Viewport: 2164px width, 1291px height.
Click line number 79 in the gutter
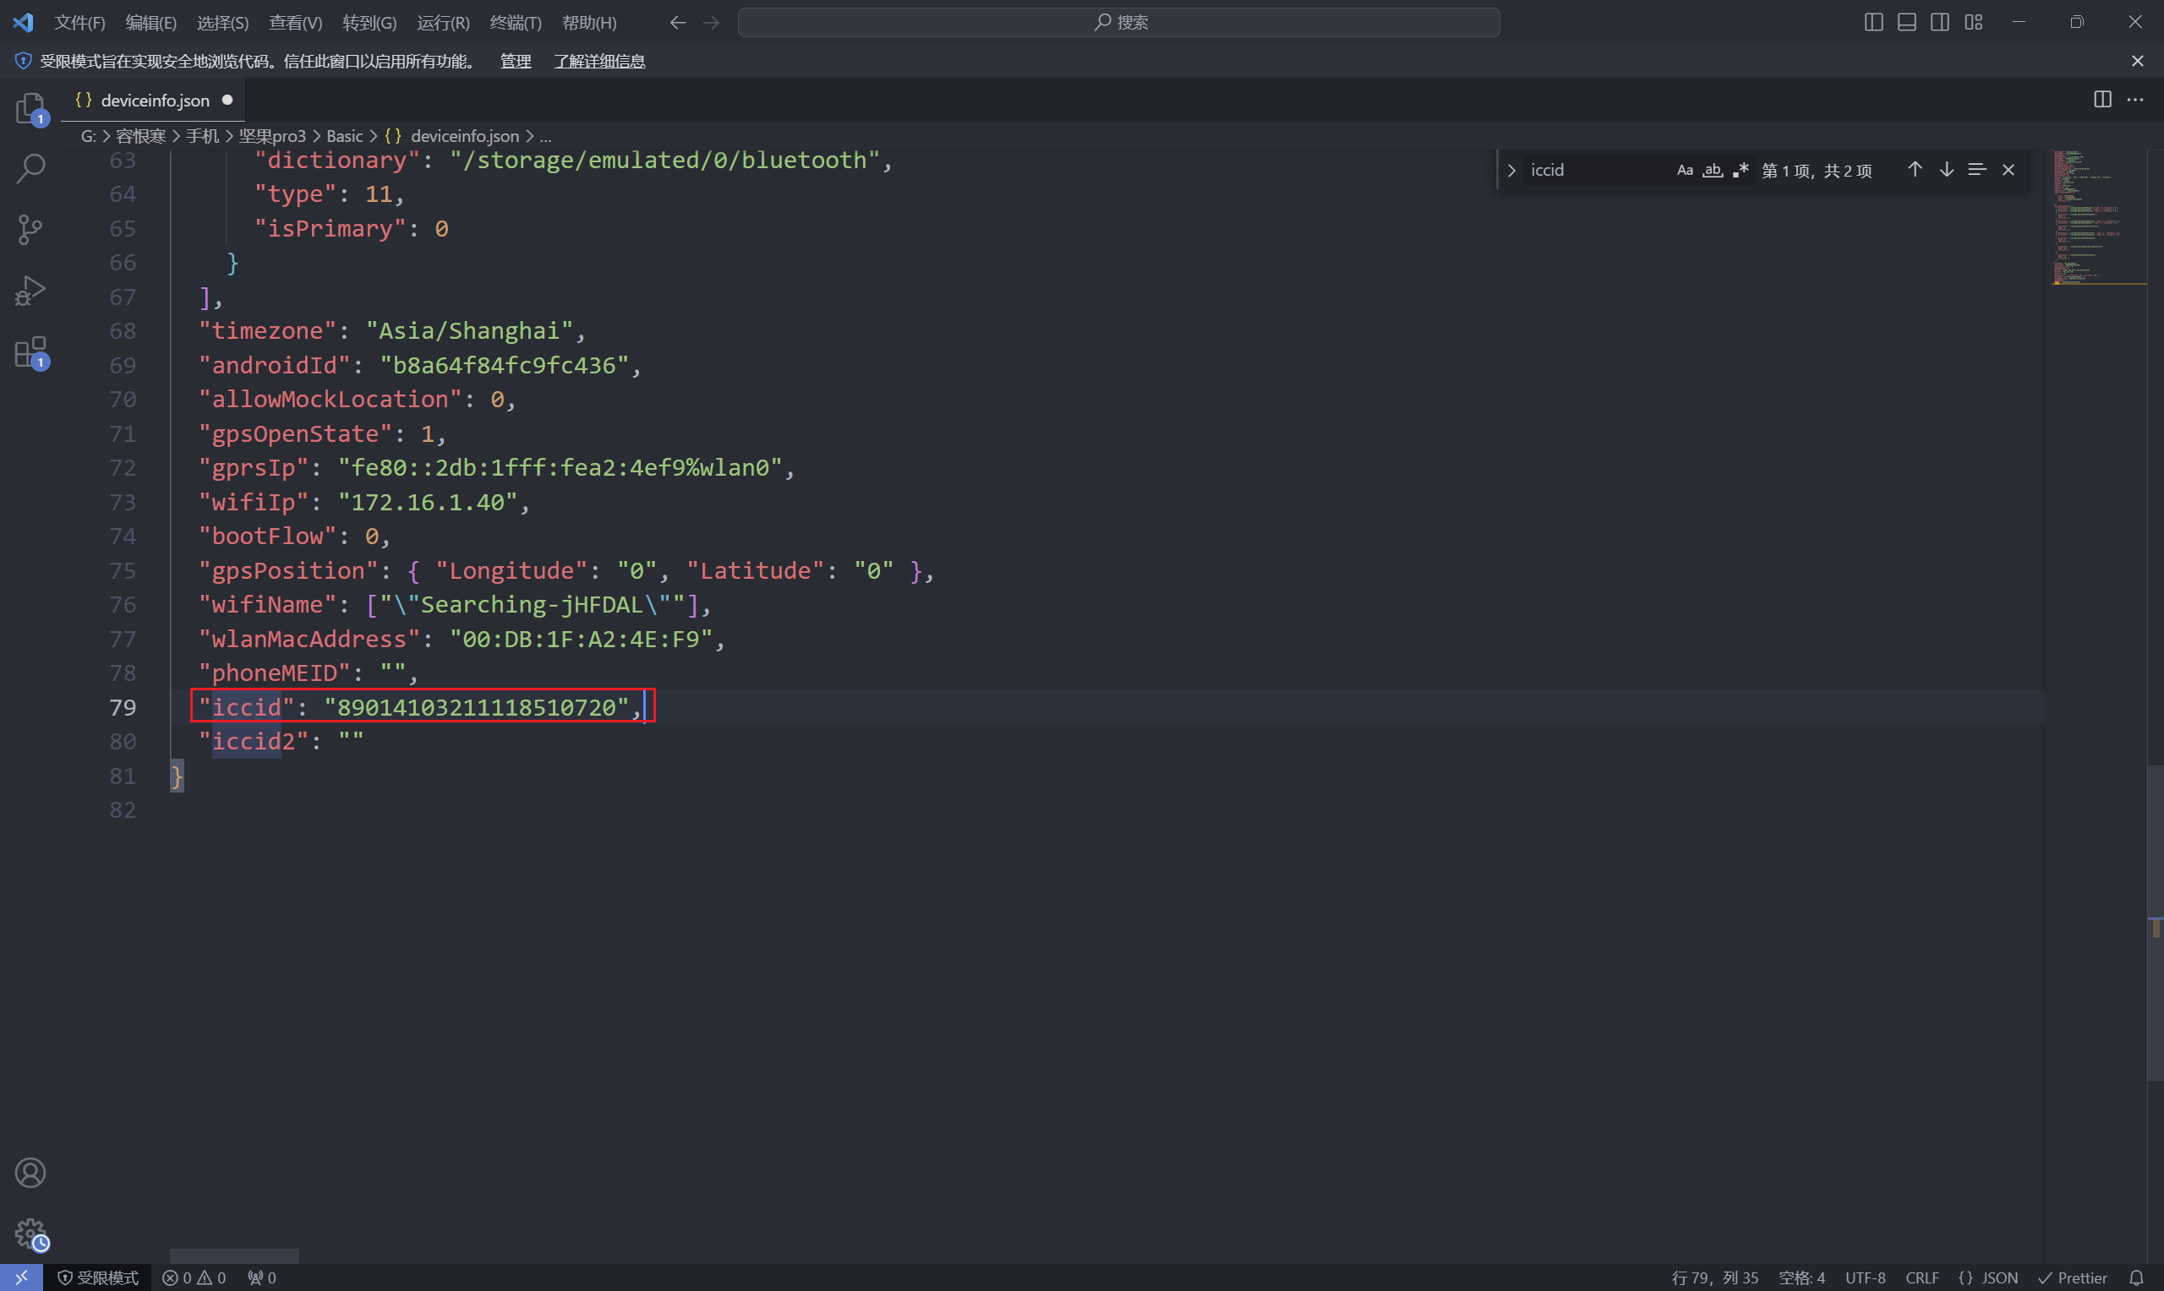(123, 707)
